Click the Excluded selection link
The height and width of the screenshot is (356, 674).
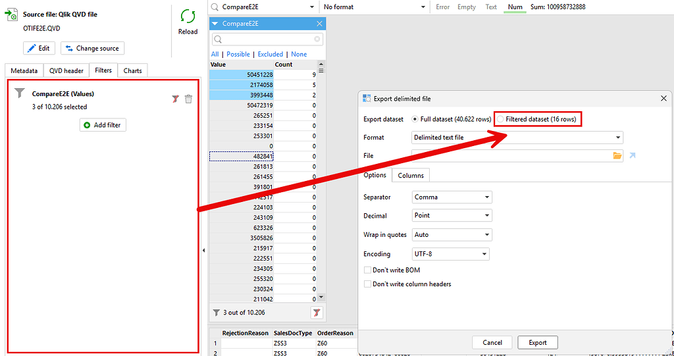[x=271, y=54]
